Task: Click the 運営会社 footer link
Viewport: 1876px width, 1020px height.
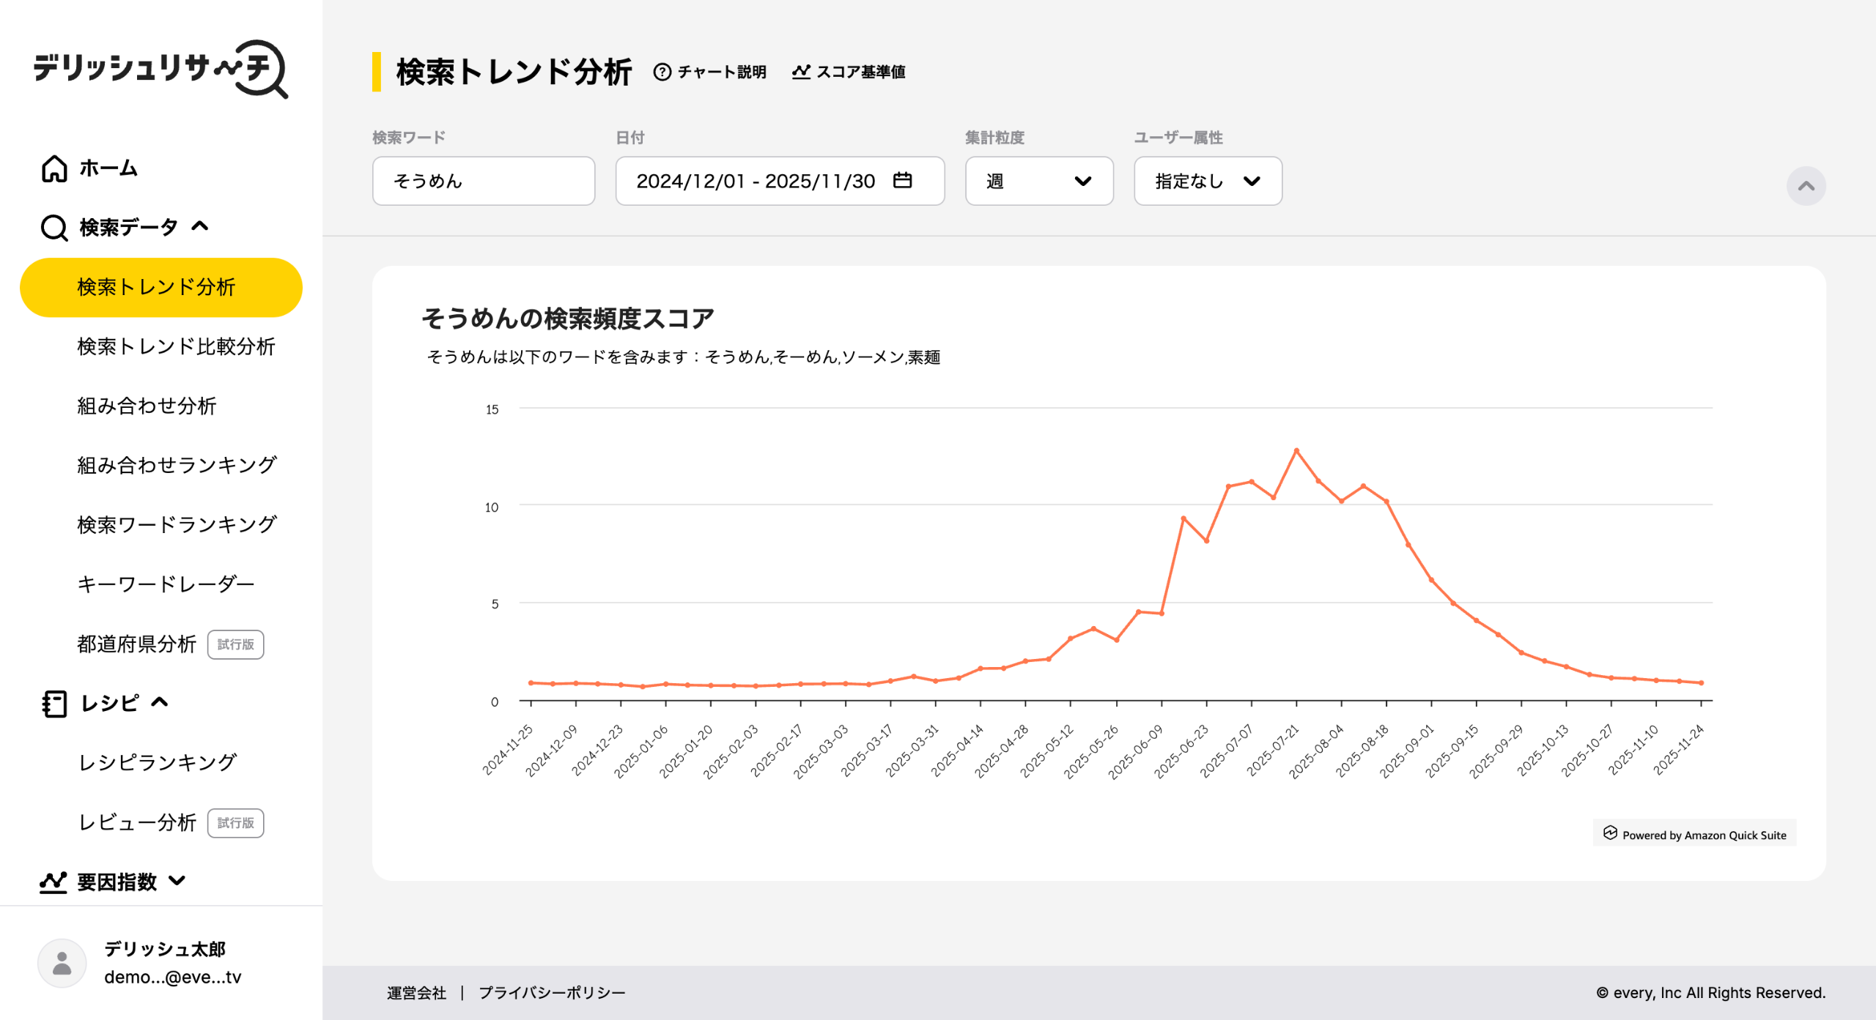Action: pyautogui.click(x=416, y=993)
